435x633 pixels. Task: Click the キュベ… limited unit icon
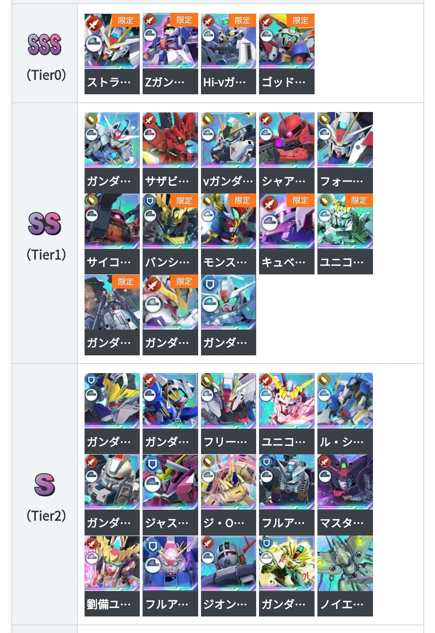coord(286,221)
